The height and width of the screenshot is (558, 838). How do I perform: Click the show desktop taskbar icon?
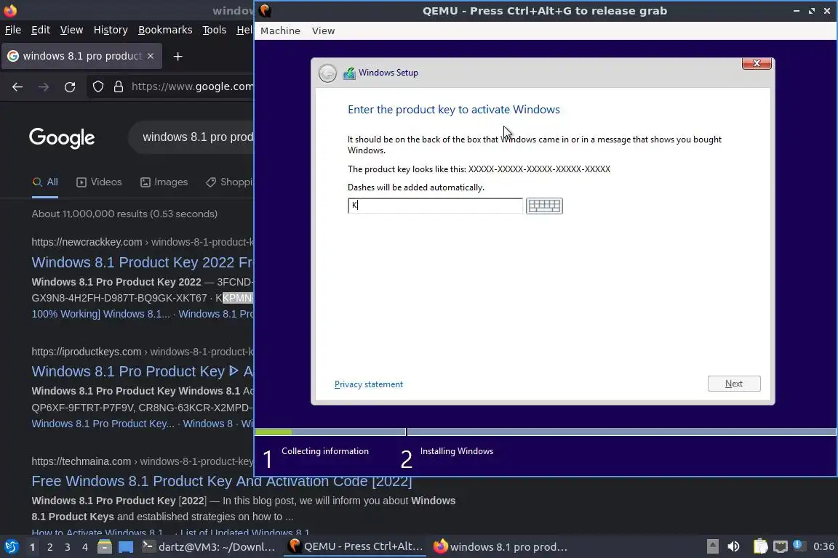[x=126, y=547]
